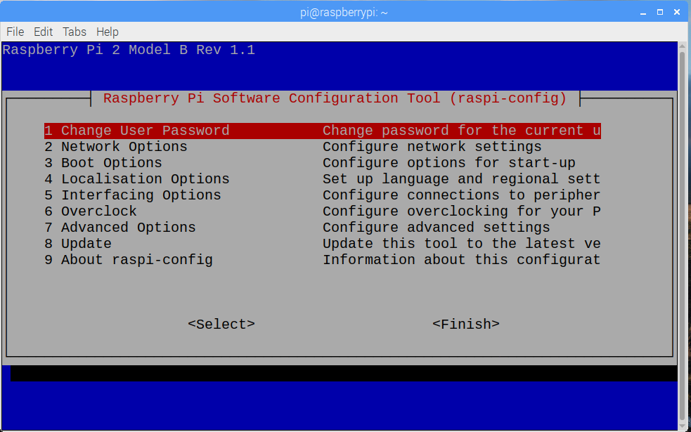This screenshot has height=432, width=691.
Task: Click the raspi-config dialog title text
Action: 335,98
